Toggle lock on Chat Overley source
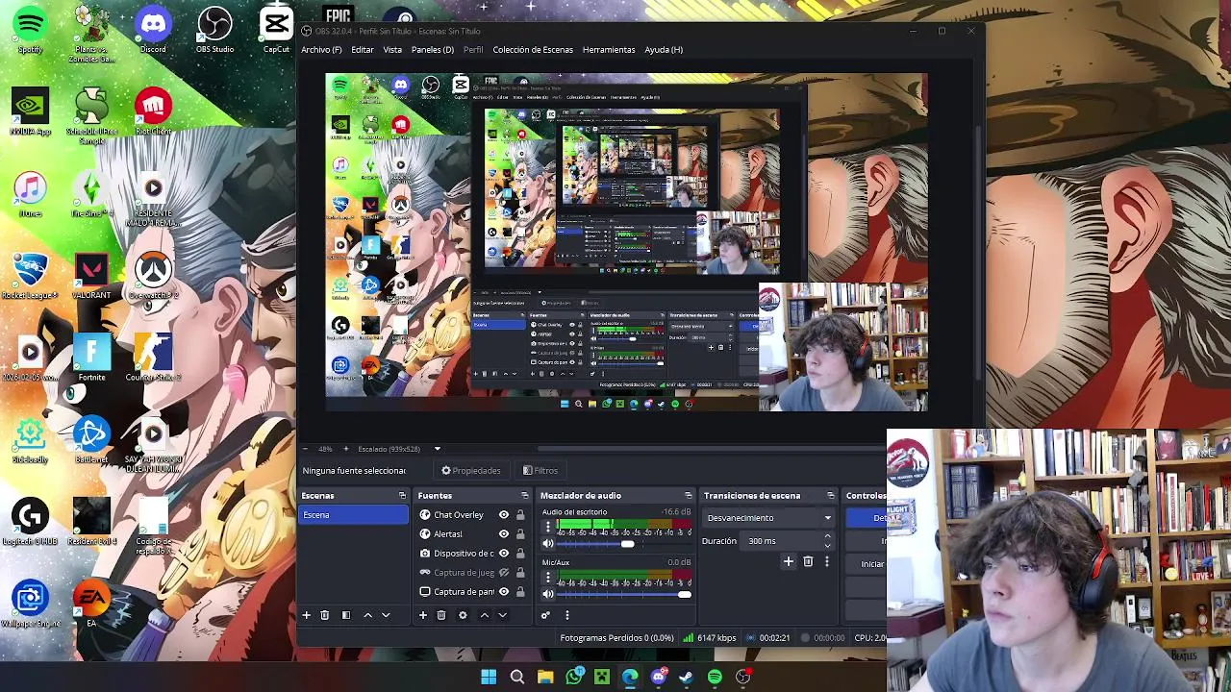The height and width of the screenshot is (692, 1231). (520, 515)
